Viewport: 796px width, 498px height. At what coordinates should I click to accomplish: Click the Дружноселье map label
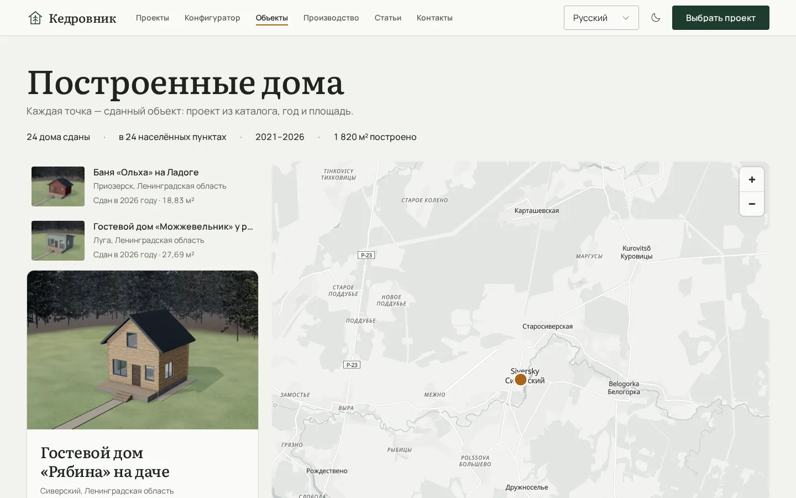[x=527, y=487]
